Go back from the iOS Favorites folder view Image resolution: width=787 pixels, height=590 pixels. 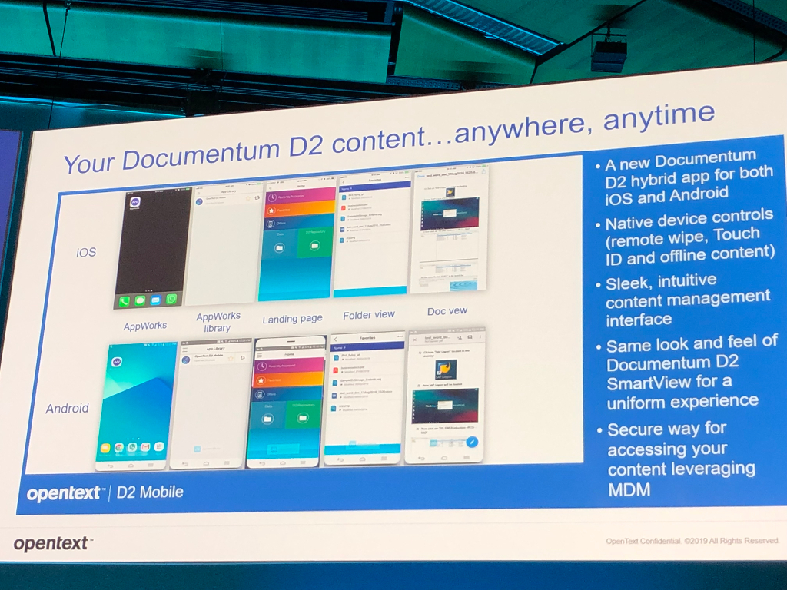pyautogui.click(x=342, y=181)
